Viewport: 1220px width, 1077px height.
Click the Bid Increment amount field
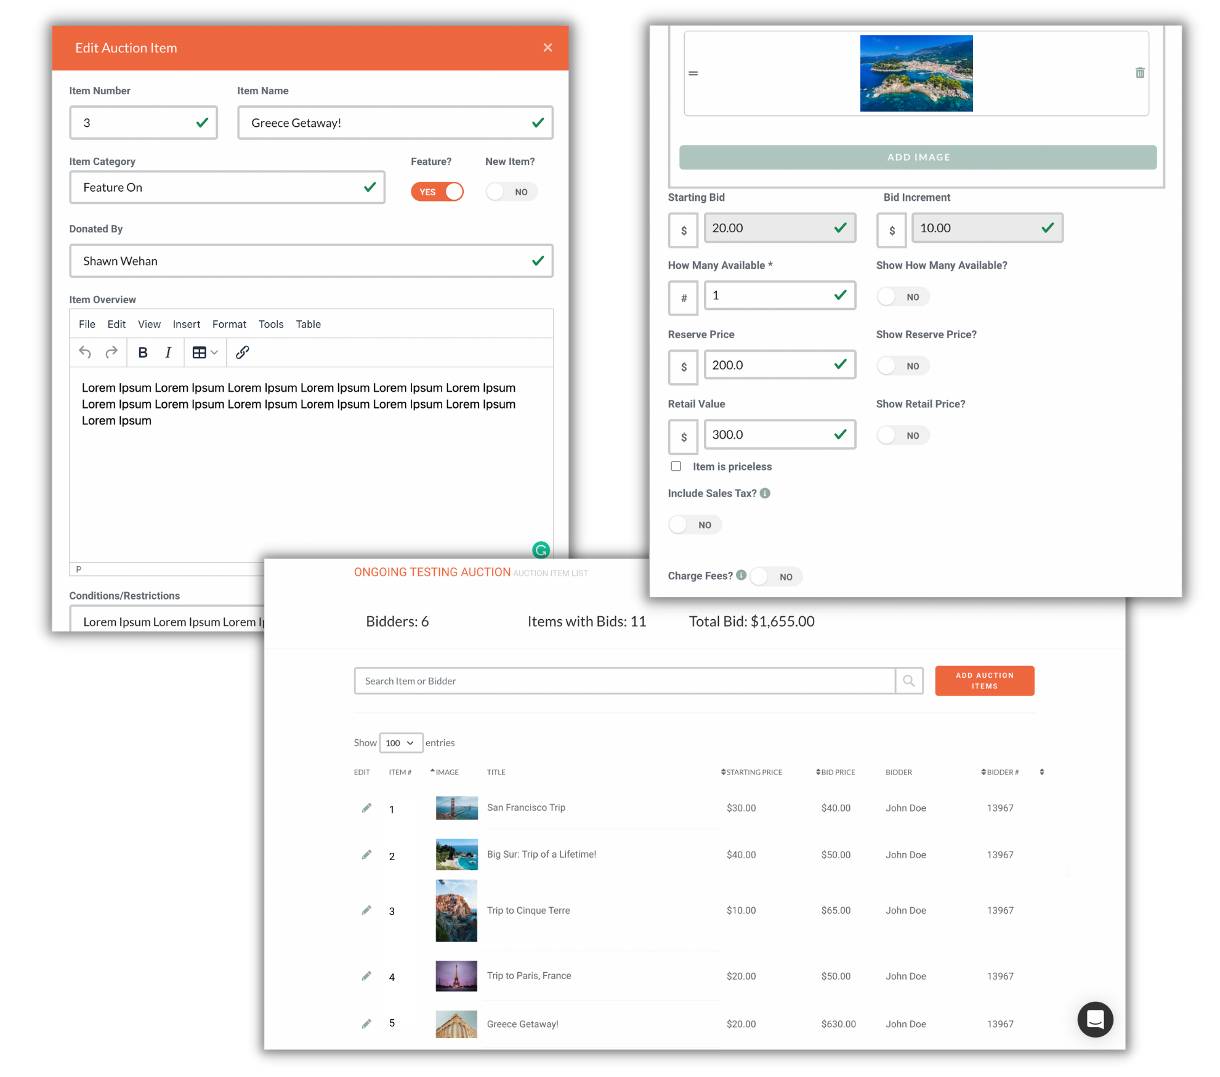click(x=987, y=228)
